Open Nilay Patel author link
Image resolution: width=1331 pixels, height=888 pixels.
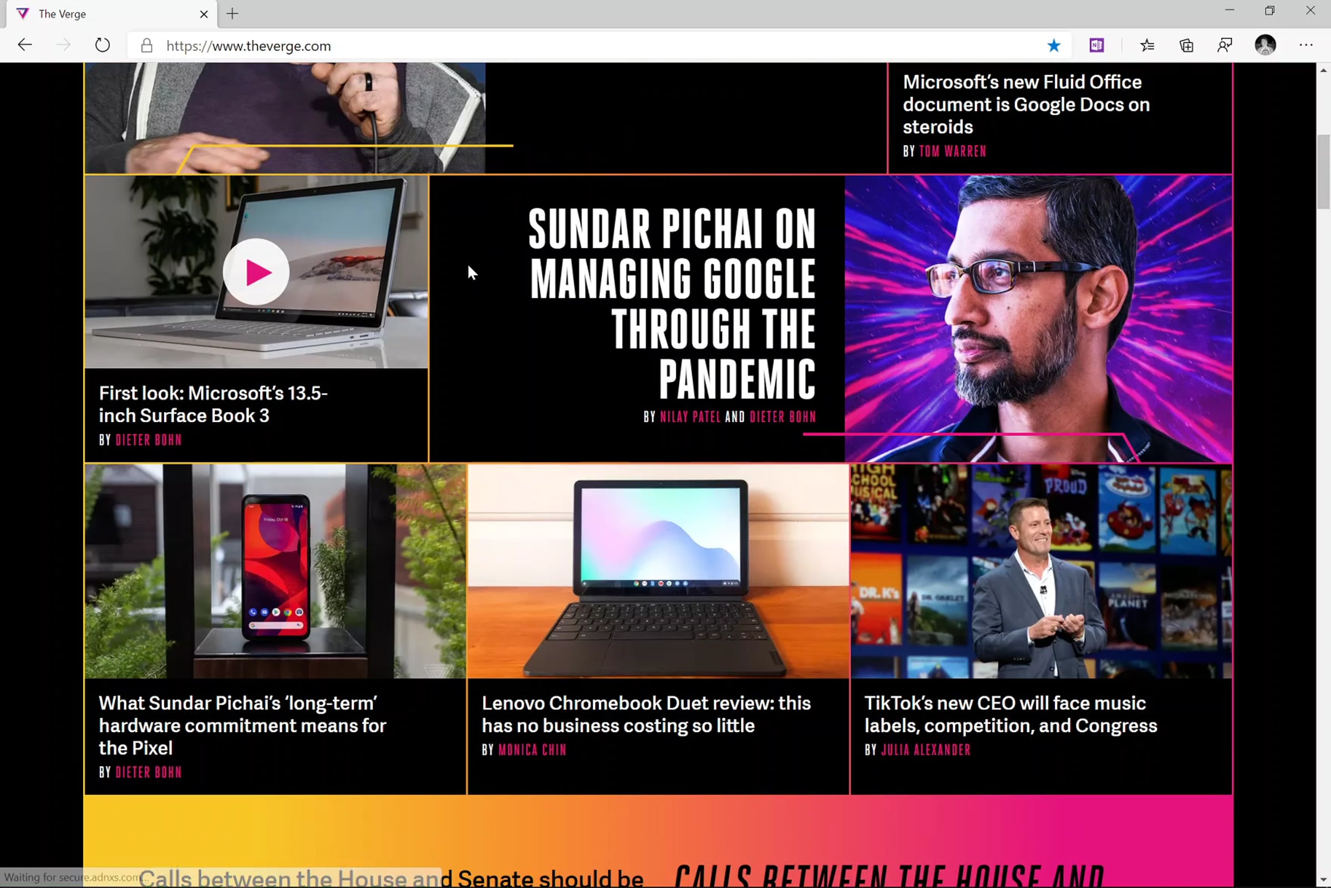pos(690,418)
